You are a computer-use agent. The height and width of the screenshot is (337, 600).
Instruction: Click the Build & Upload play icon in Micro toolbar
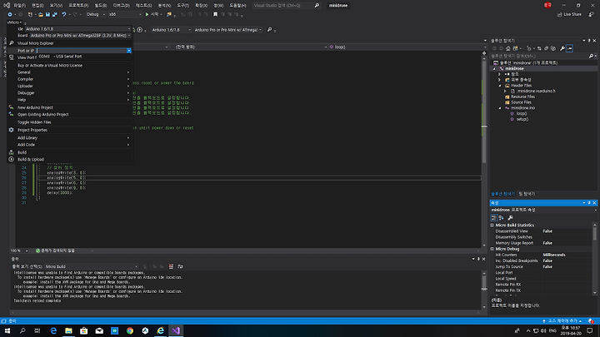point(140,30)
